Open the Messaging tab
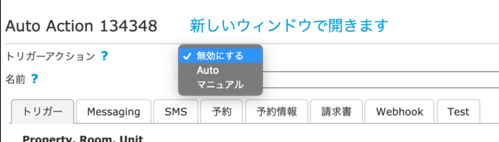This screenshot has width=499, height=142. tap(114, 112)
